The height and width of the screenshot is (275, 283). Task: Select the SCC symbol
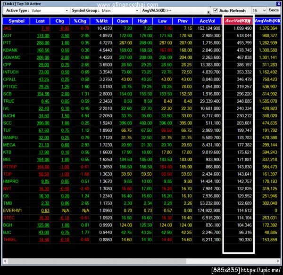(8, 123)
